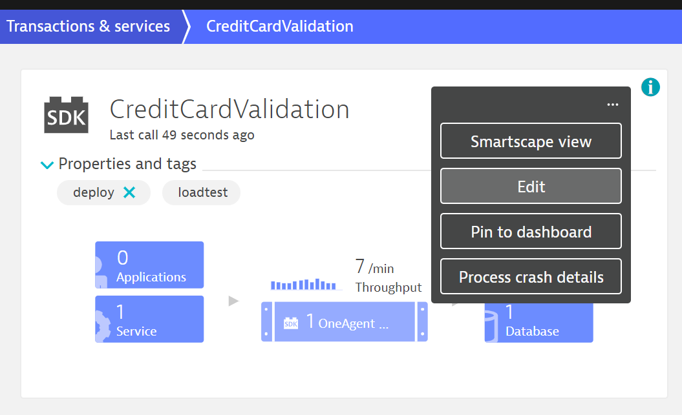Image resolution: width=682 pixels, height=415 pixels.
Task: Click the SDK service icon
Action: point(66,116)
